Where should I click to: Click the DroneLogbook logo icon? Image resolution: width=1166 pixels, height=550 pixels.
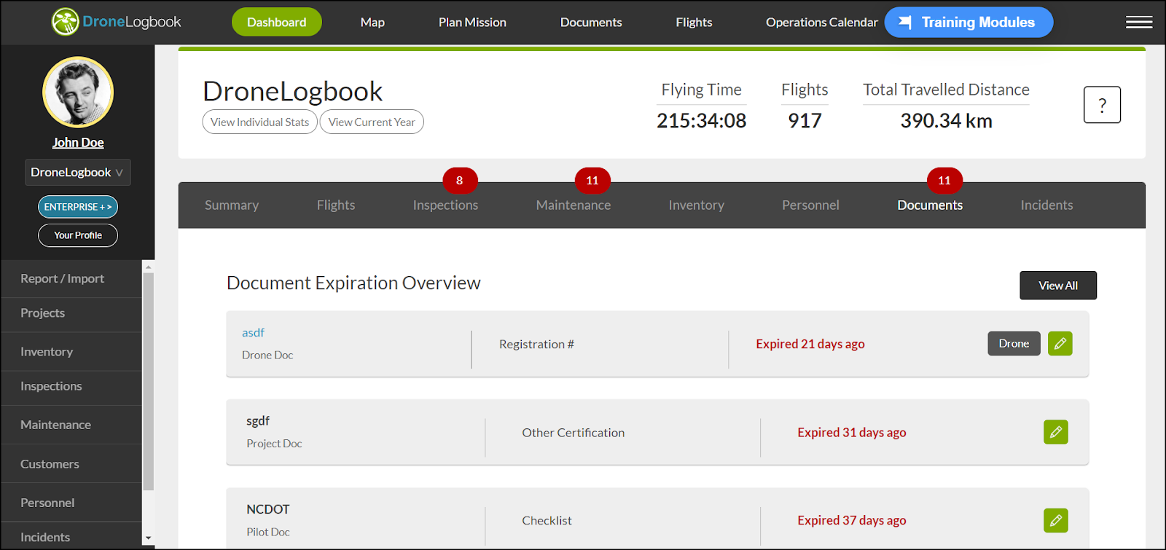(x=65, y=22)
